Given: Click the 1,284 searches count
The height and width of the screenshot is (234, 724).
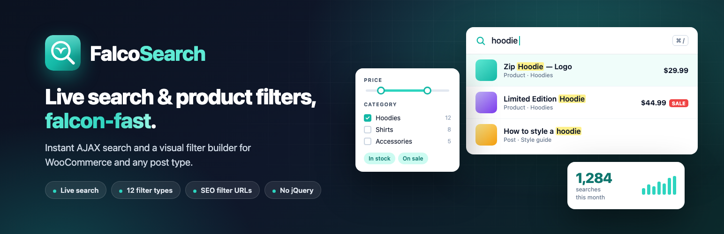Looking at the screenshot, I should coord(594,178).
